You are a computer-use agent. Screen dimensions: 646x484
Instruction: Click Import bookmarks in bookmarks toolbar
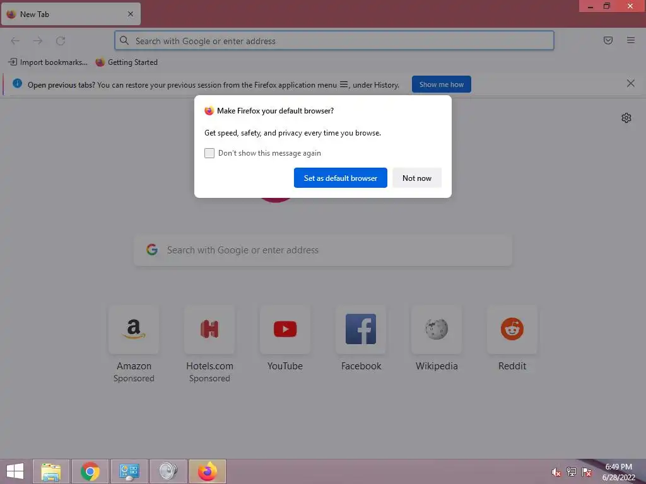(48, 62)
